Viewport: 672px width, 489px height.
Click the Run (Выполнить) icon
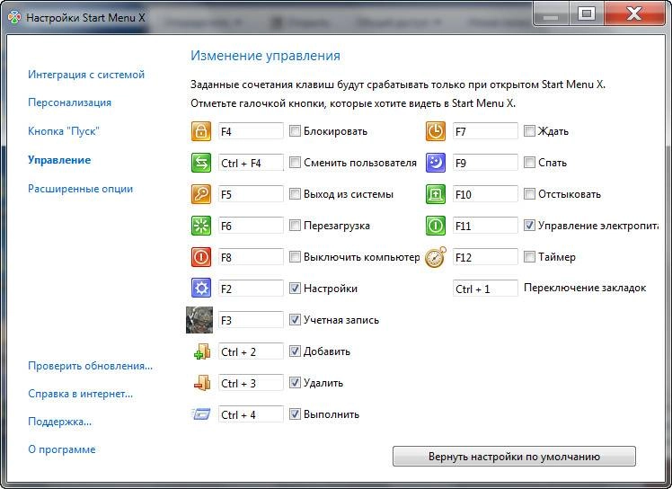(201, 414)
